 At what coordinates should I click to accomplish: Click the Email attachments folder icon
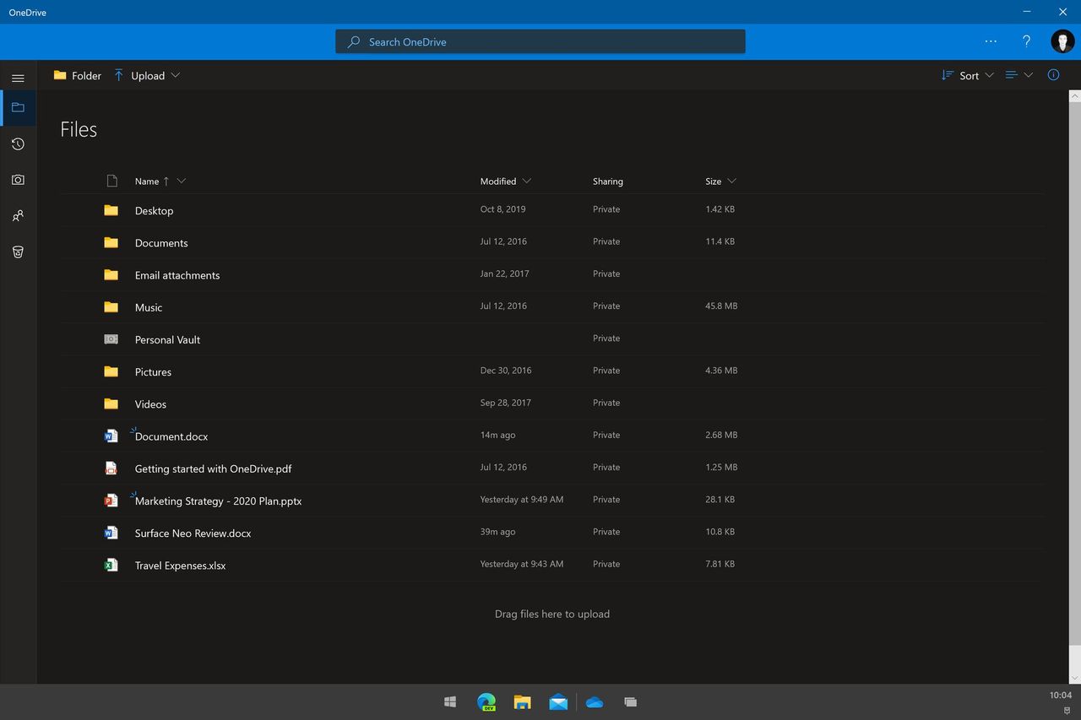point(111,274)
